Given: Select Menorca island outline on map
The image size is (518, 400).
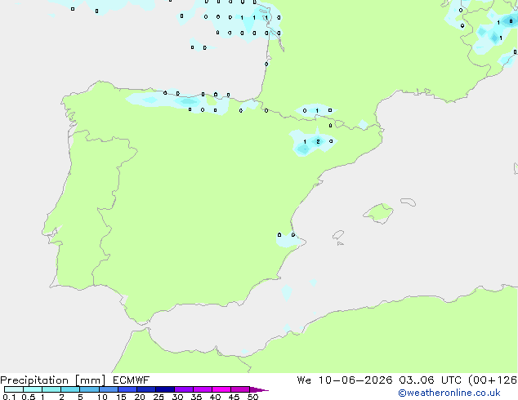Looking at the screenshot, I should coord(408,202).
